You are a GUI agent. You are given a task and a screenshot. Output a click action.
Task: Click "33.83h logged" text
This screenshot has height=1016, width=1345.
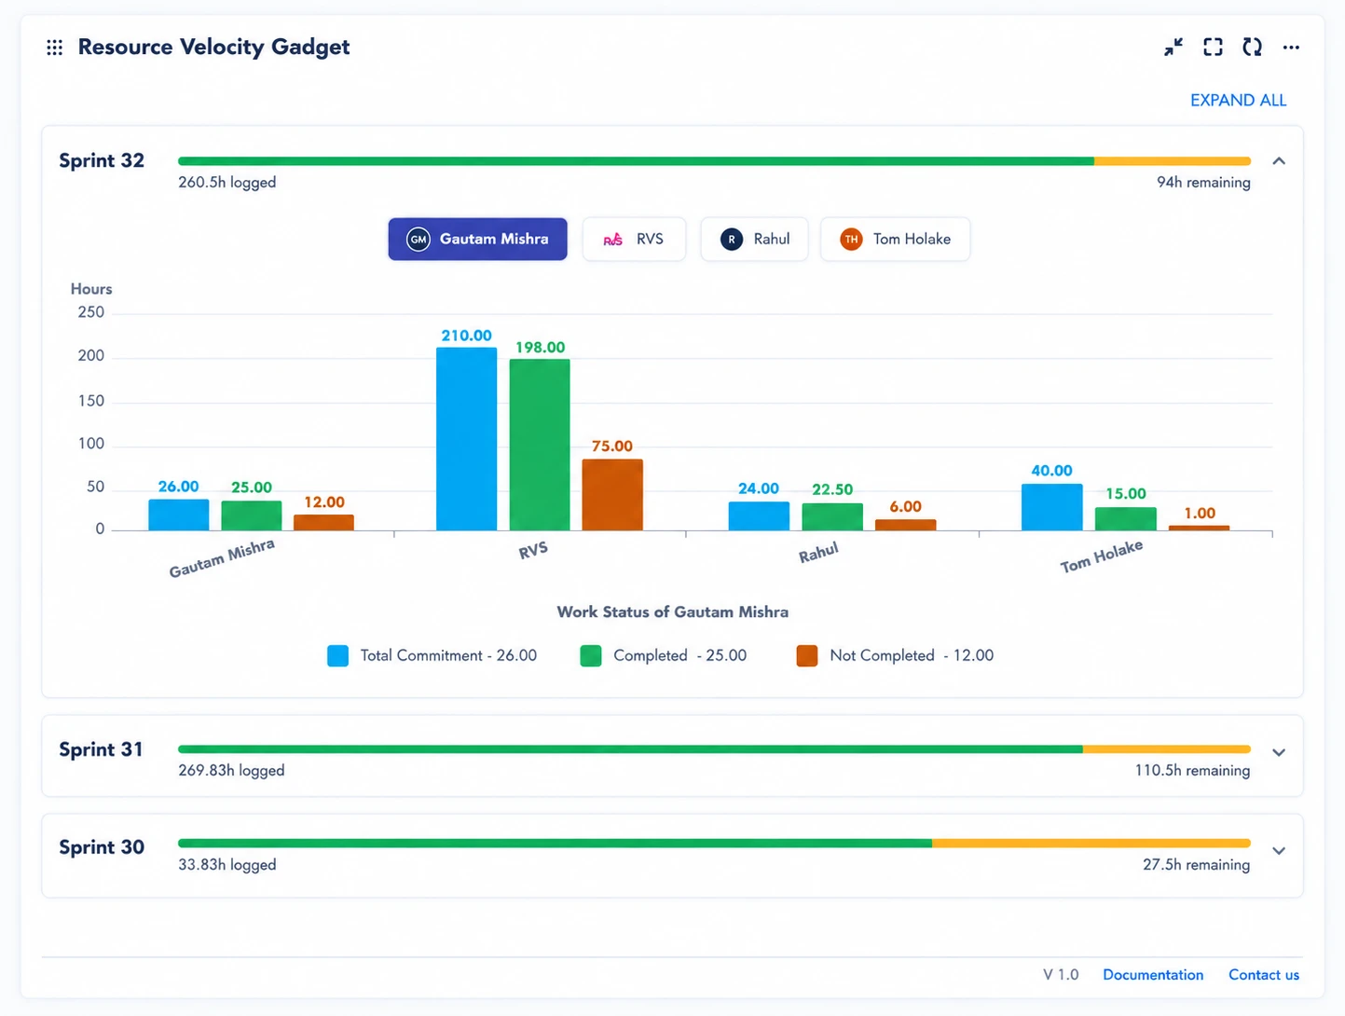(227, 865)
